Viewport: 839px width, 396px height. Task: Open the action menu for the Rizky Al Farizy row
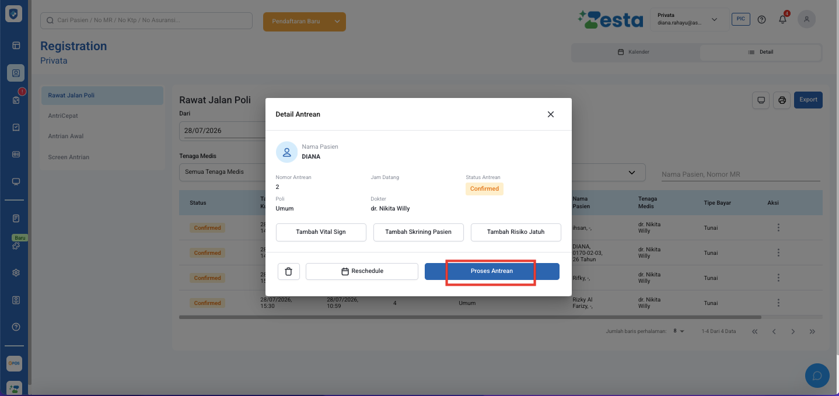(x=778, y=303)
